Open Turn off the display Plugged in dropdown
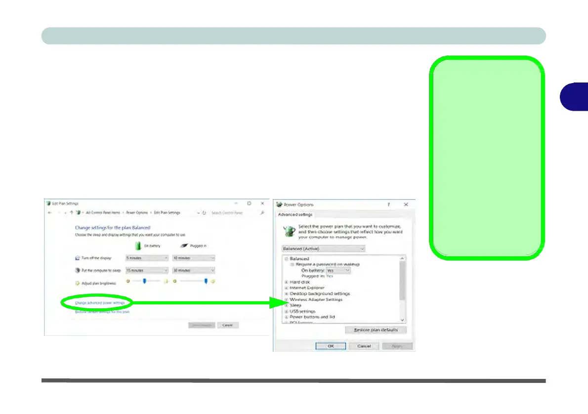The height and width of the screenshot is (414, 588). (194, 258)
